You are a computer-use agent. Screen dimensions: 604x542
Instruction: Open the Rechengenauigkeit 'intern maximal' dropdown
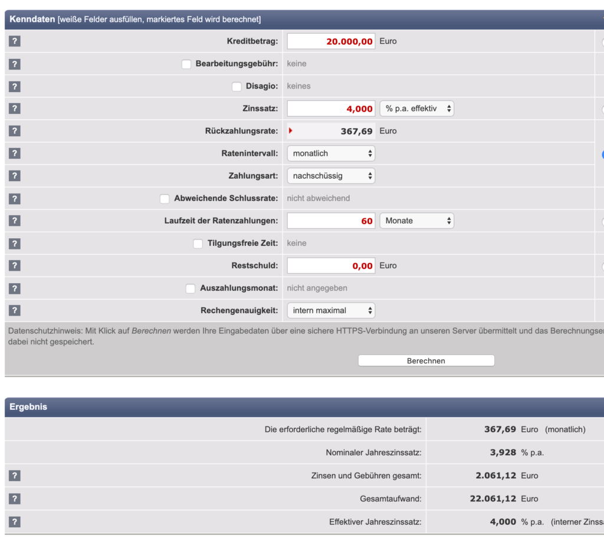[x=331, y=310]
